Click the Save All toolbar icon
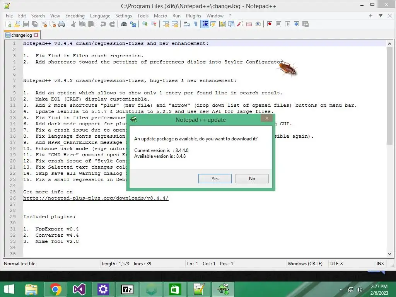Image resolution: width=396 pixels, height=297 pixels. click(35, 24)
